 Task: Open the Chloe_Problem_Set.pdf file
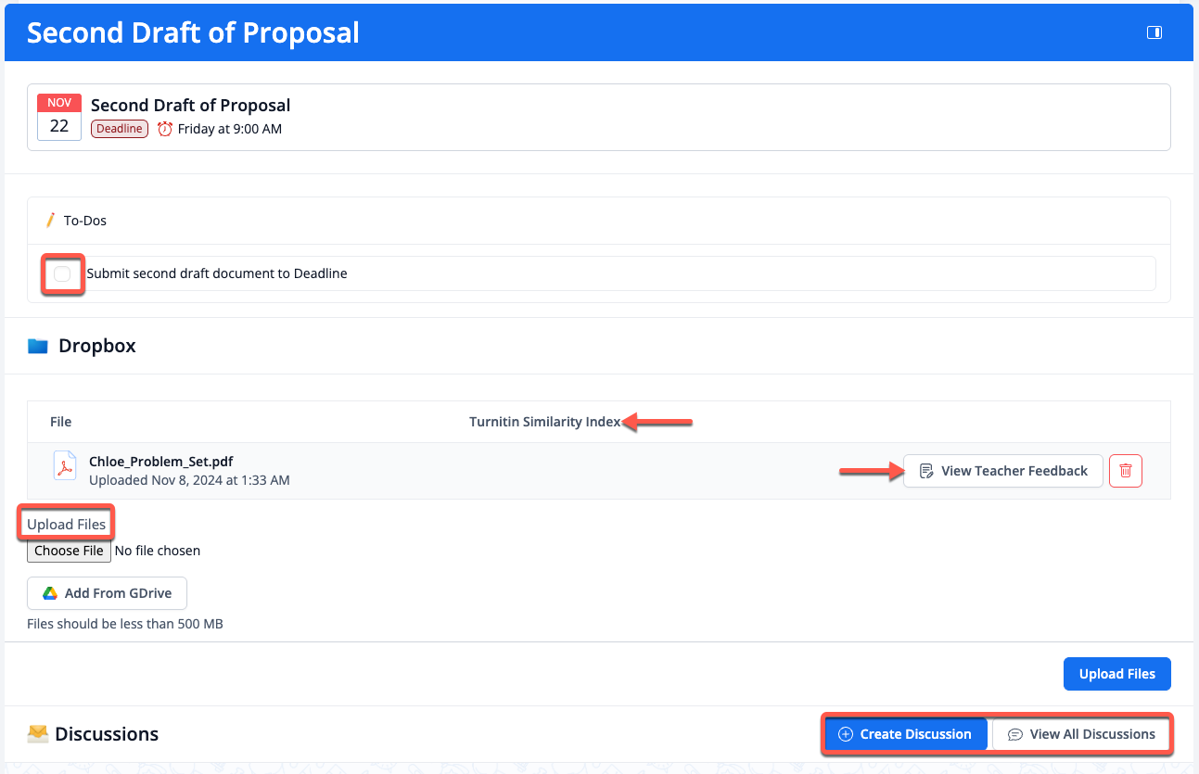160,462
